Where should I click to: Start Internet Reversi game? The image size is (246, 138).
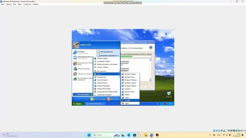click(130, 80)
